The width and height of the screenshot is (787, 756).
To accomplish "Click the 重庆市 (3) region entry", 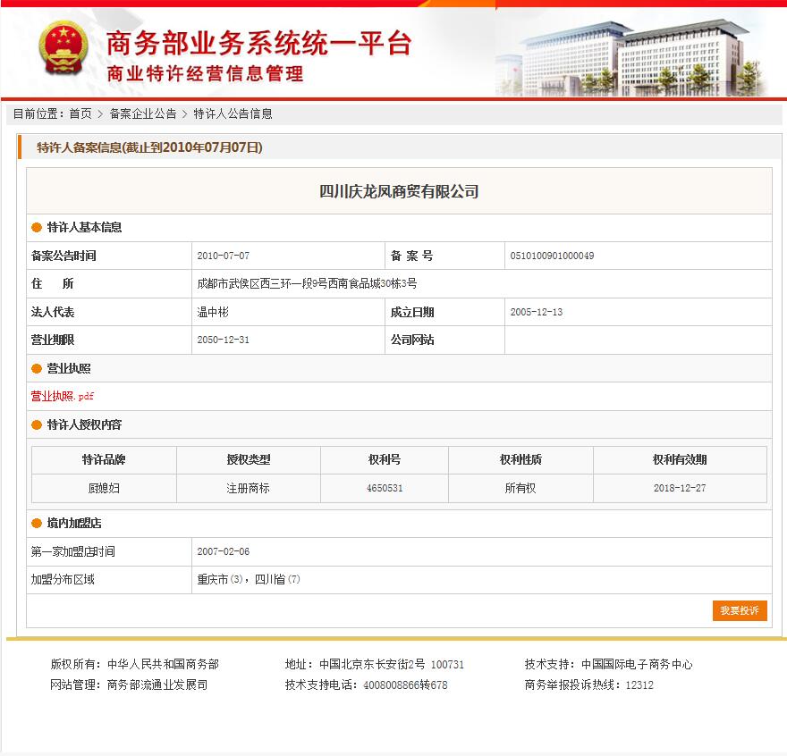I will (x=220, y=579).
